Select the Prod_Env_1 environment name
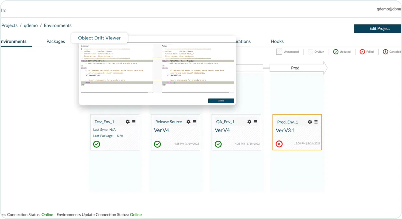 coord(287,122)
